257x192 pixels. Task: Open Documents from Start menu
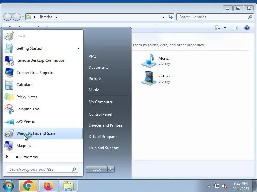pos(99,68)
